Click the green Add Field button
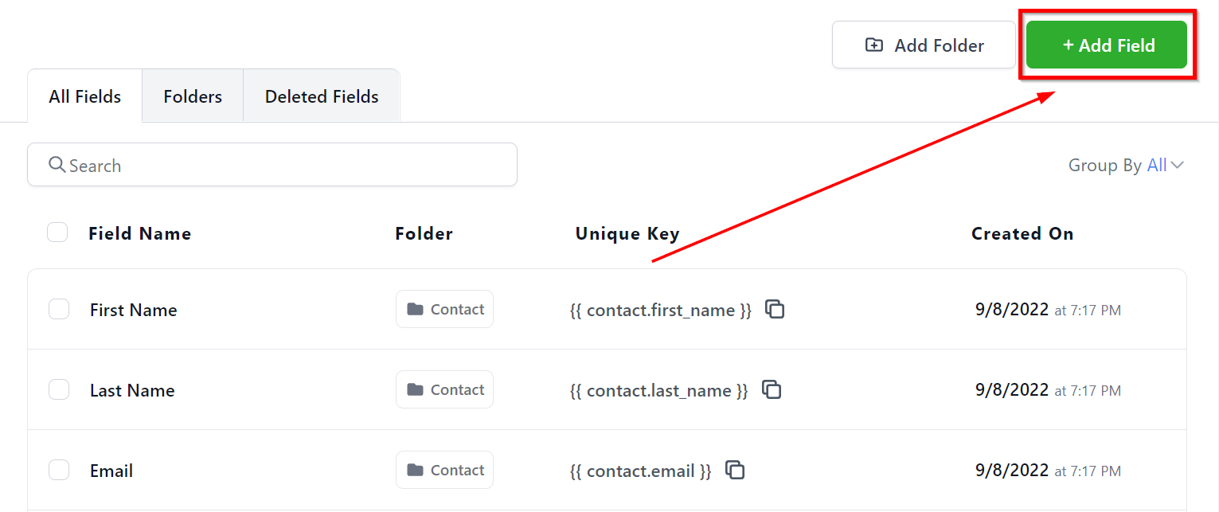The width and height of the screenshot is (1219, 512). coord(1107,45)
